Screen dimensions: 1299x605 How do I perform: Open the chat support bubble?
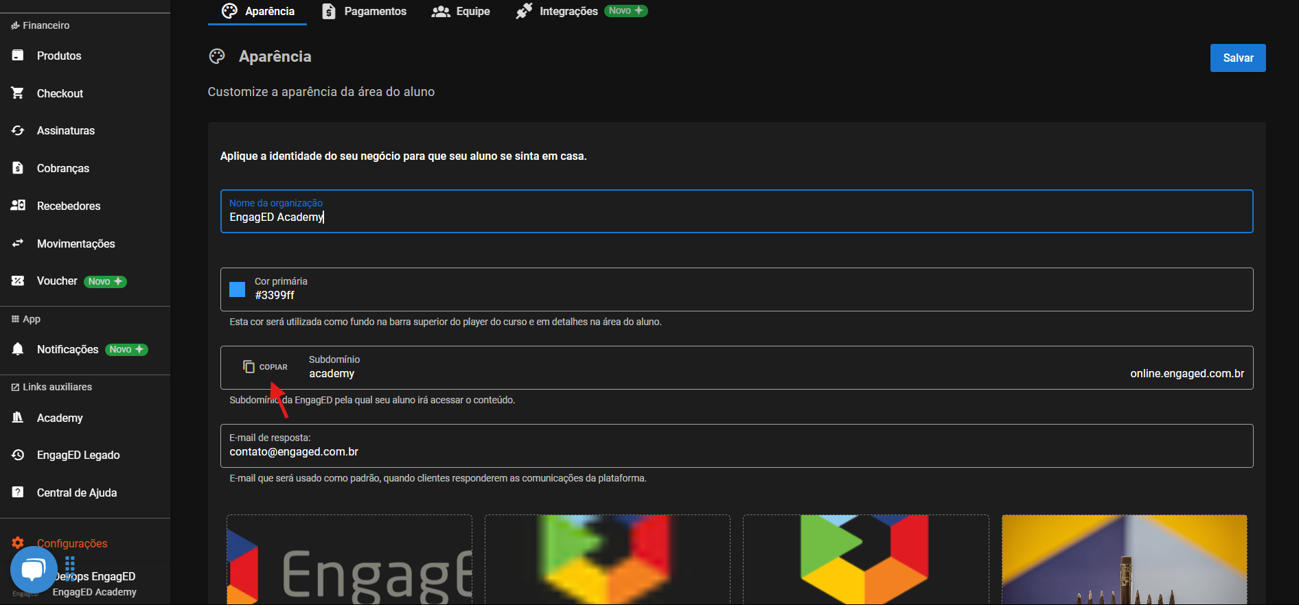point(33,570)
